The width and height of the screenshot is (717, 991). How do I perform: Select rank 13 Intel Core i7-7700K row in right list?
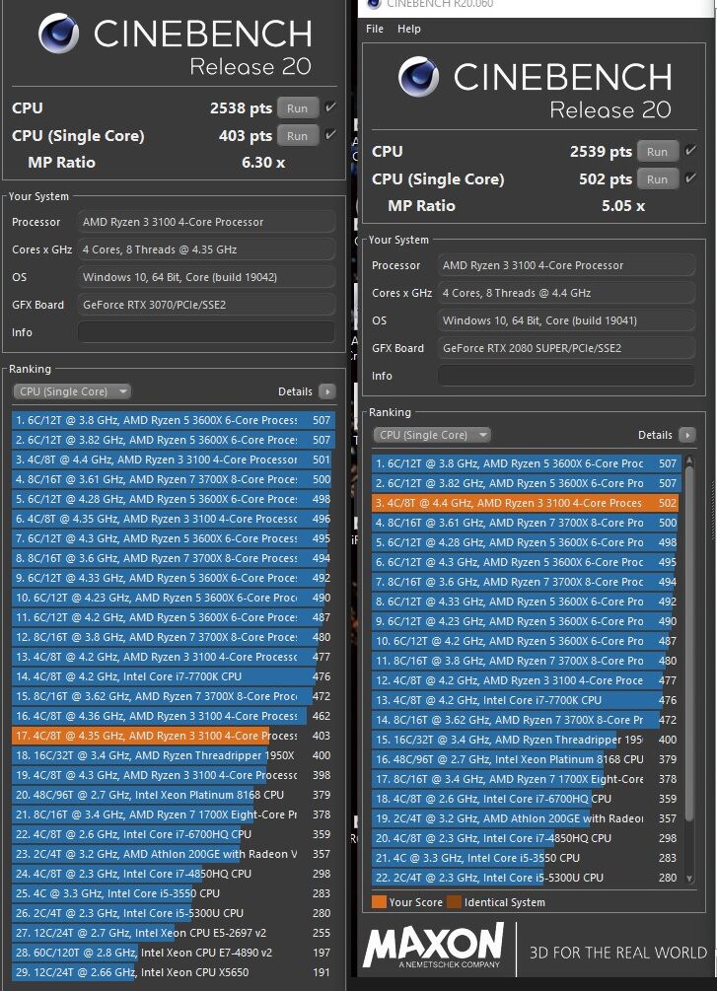point(526,700)
